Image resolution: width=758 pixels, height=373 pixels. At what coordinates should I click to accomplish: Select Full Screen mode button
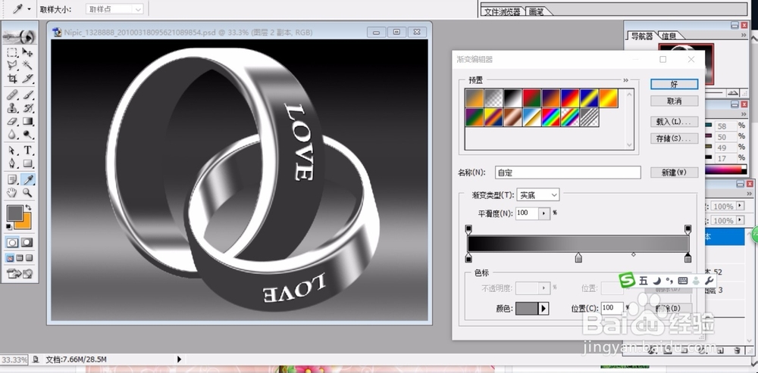[30, 258]
